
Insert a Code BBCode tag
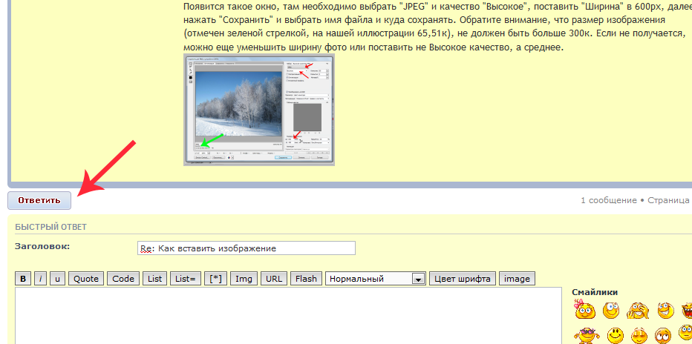click(x=123, y=279)
